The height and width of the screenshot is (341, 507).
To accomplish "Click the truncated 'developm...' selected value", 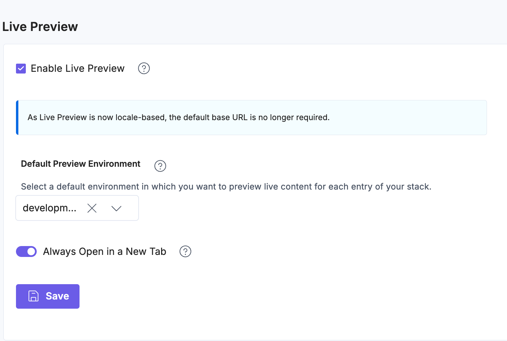I will click(x=50, y=208).
